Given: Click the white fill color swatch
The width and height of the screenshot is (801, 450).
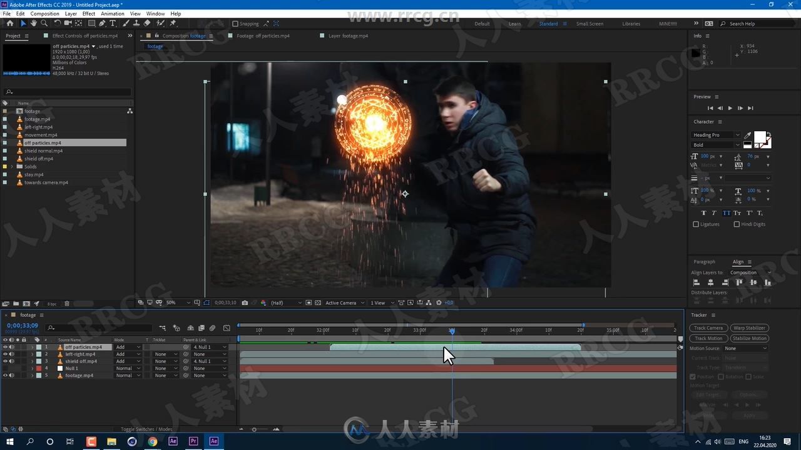Looking at the screenshot, I should click(x=760, y=137).
